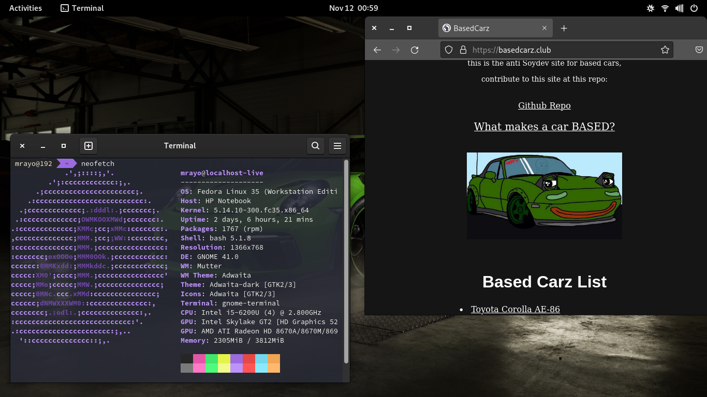Open the Terminal app menu in top bar
This screenshot has height=397, width=707.
click(x=82, y=8)
